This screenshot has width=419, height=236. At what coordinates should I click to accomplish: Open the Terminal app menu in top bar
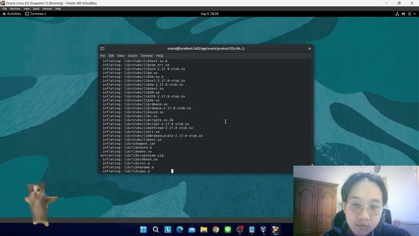[35, 14]
